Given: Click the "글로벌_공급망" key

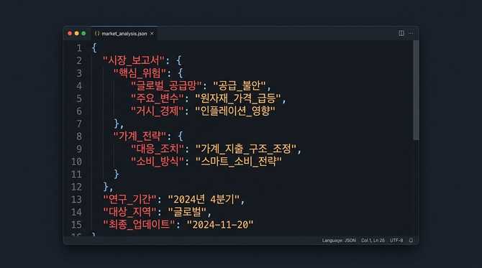Looking at the screenshot, I should click(x=166, y=86).
